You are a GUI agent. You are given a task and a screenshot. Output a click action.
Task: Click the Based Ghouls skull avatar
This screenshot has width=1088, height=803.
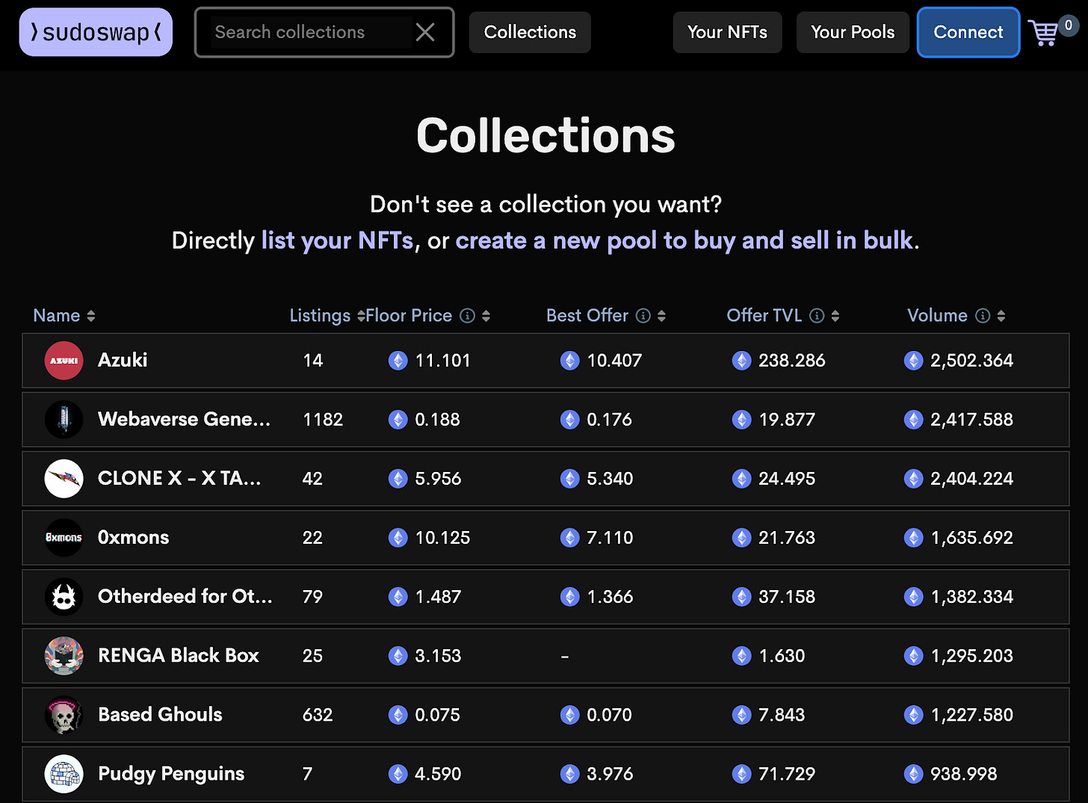pos(64,715)
